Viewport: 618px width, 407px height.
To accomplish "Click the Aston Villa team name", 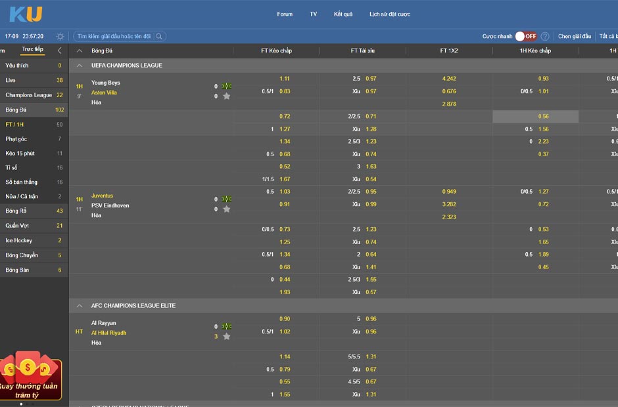I will 104,93.
